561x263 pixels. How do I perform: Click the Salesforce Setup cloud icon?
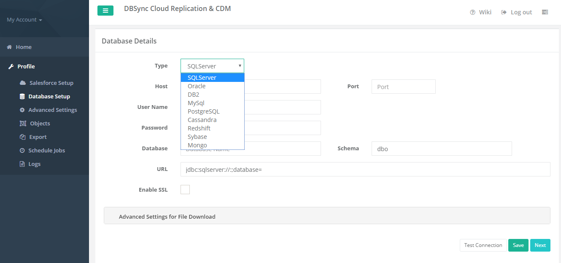point(23,83)
